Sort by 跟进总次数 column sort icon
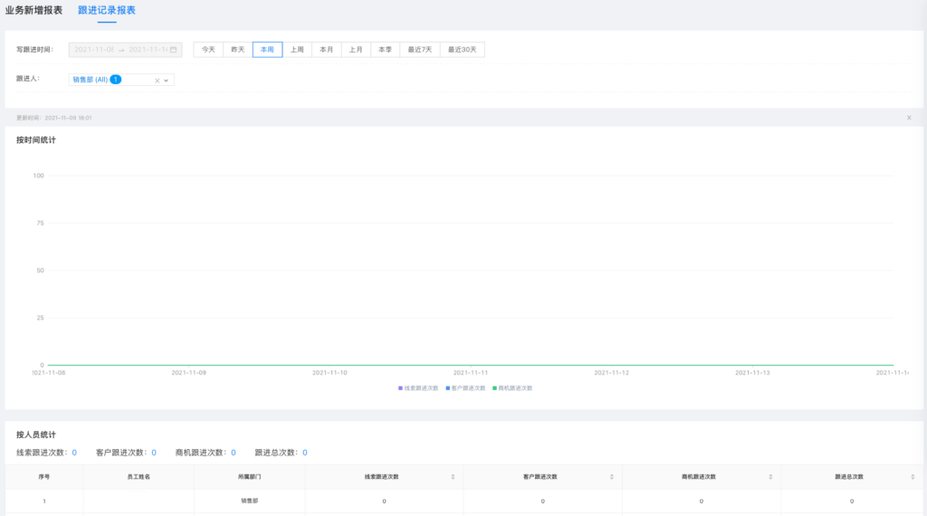Image resolution: width=927 pixels, height=516 pixels. (x=913, y=476)
